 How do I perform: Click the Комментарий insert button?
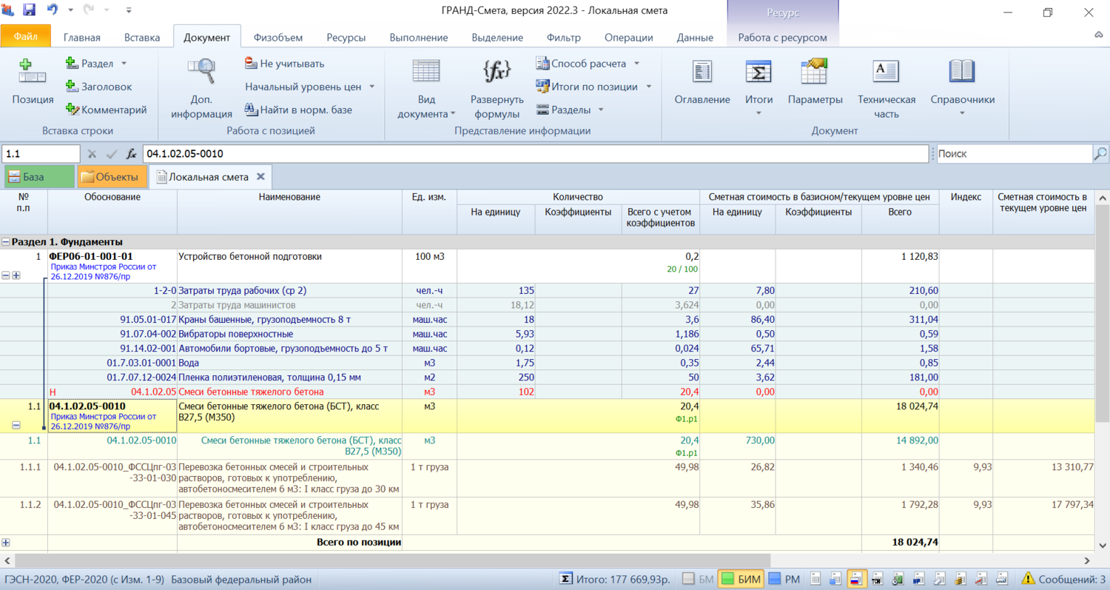(x=106, y=110)
